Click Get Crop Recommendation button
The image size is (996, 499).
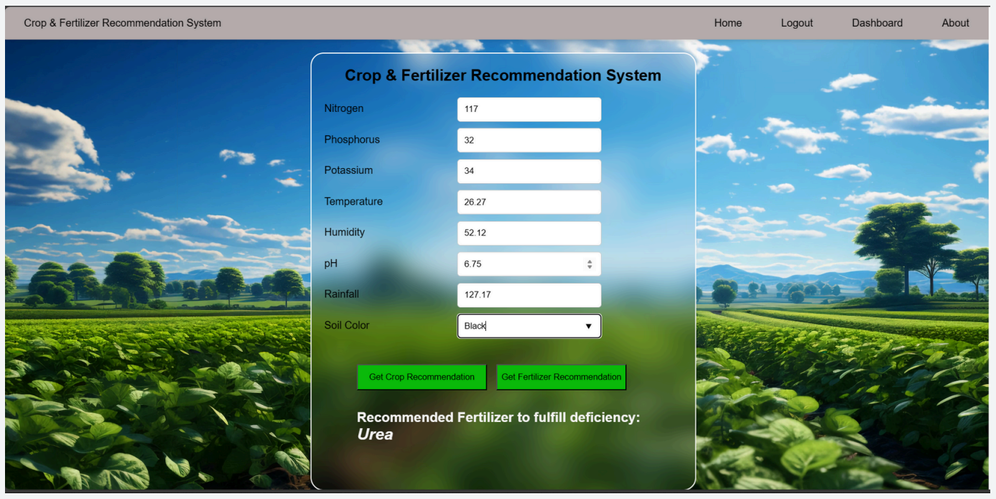click(x=422, y=377)
